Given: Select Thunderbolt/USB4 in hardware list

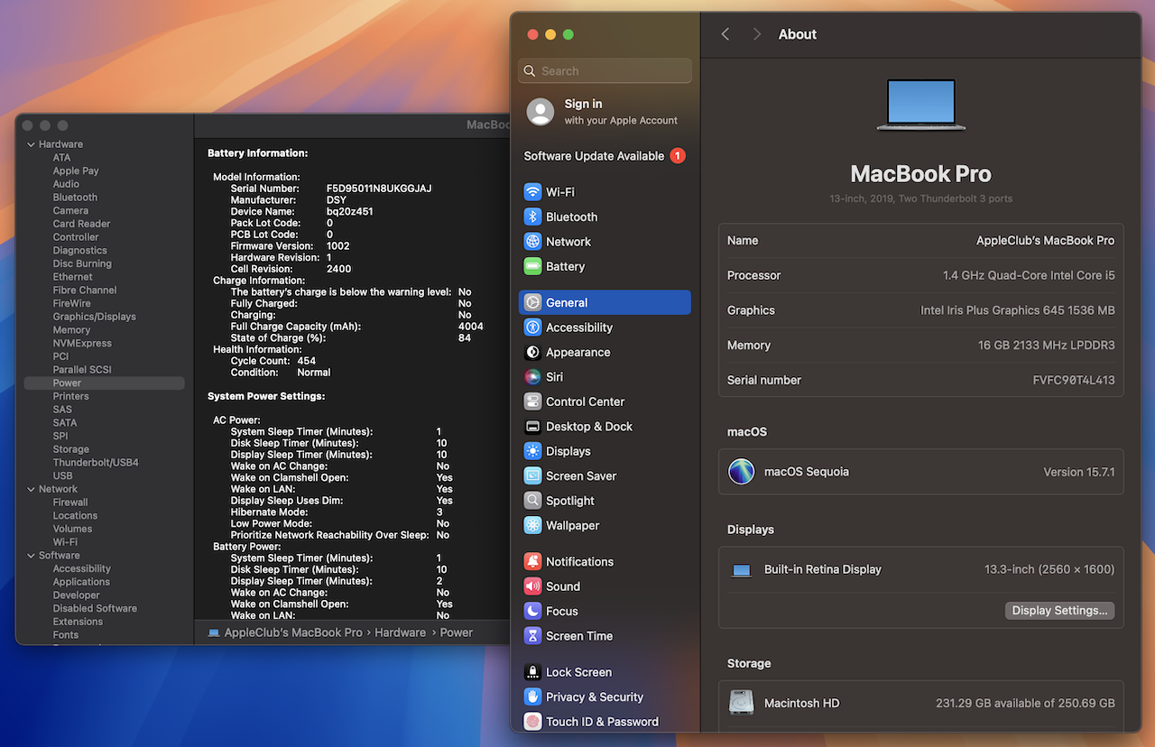Looking at the screenshot, I should point(96,463).
